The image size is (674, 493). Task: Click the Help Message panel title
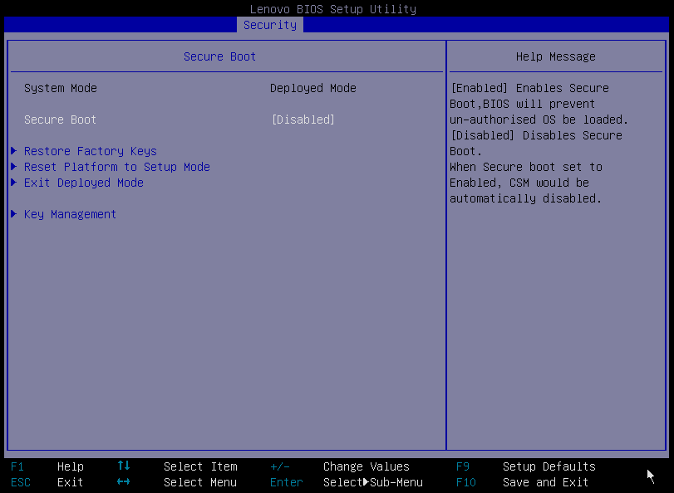coord(555,56)
